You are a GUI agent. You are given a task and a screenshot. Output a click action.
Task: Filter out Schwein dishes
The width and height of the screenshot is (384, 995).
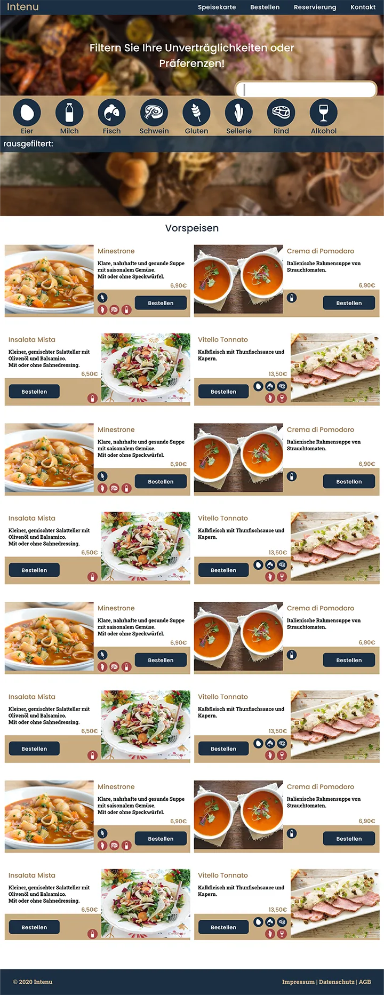pos(154,113)
